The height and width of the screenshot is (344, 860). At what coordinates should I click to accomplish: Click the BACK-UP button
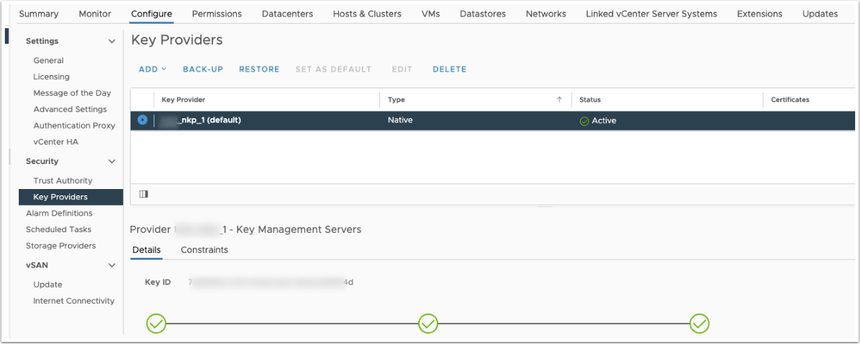pos(203,69)
